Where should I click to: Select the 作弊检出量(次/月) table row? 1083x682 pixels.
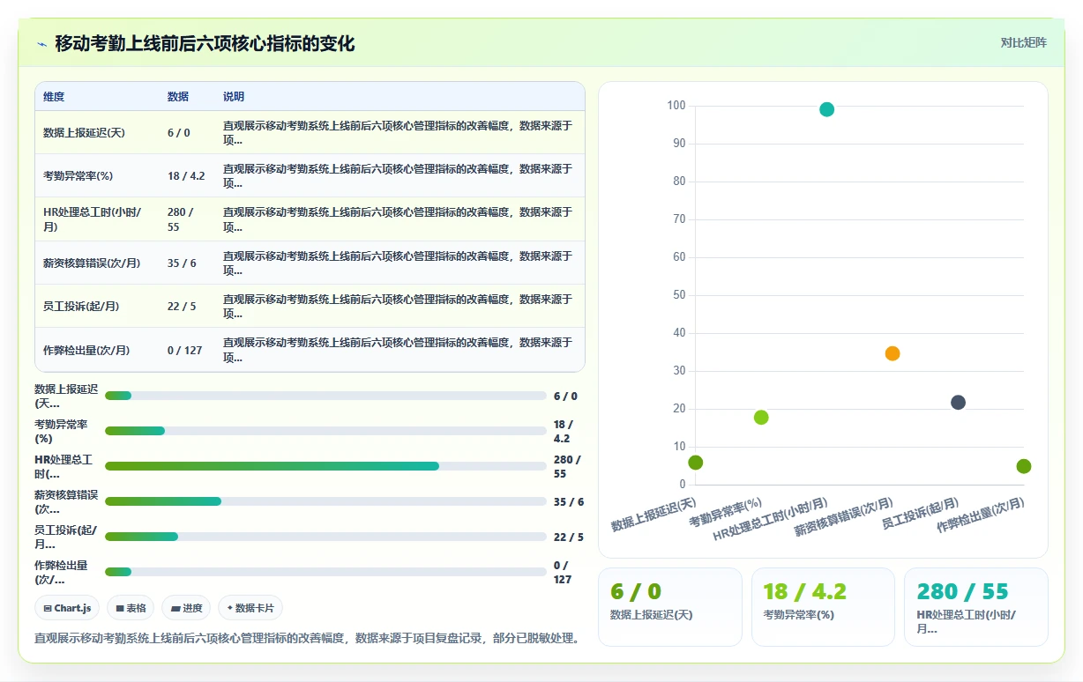pos(310,351)
